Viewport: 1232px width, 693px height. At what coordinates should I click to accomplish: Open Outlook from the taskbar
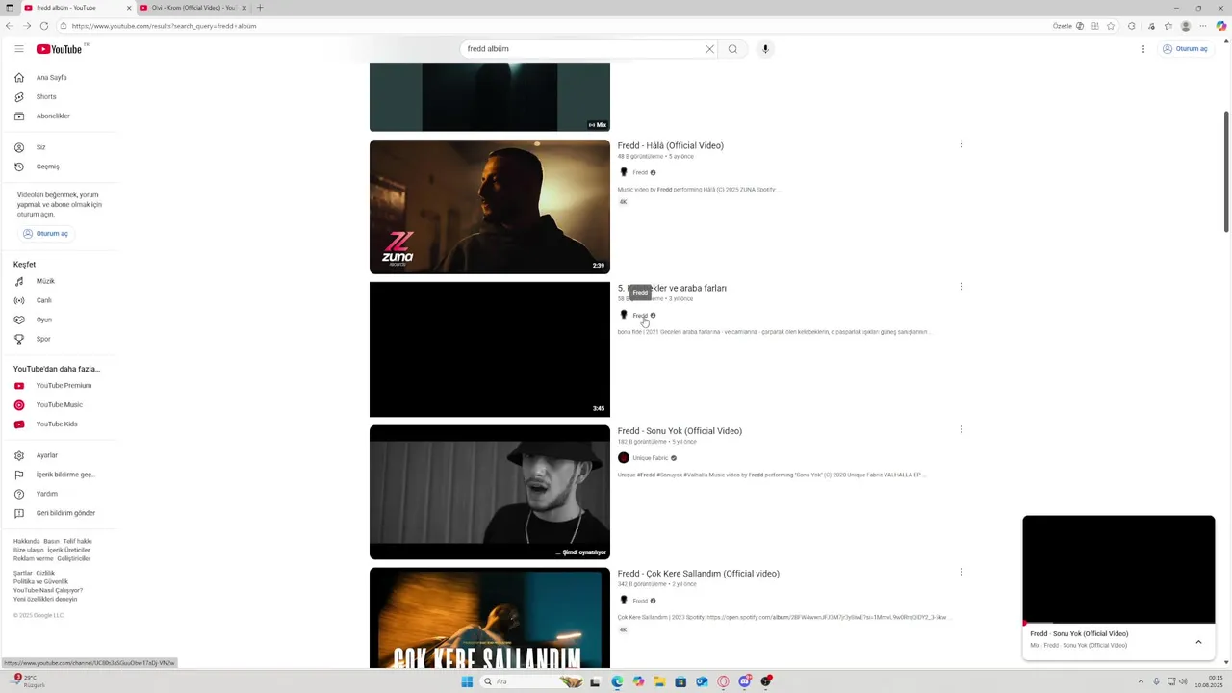(x=702, y=681)
